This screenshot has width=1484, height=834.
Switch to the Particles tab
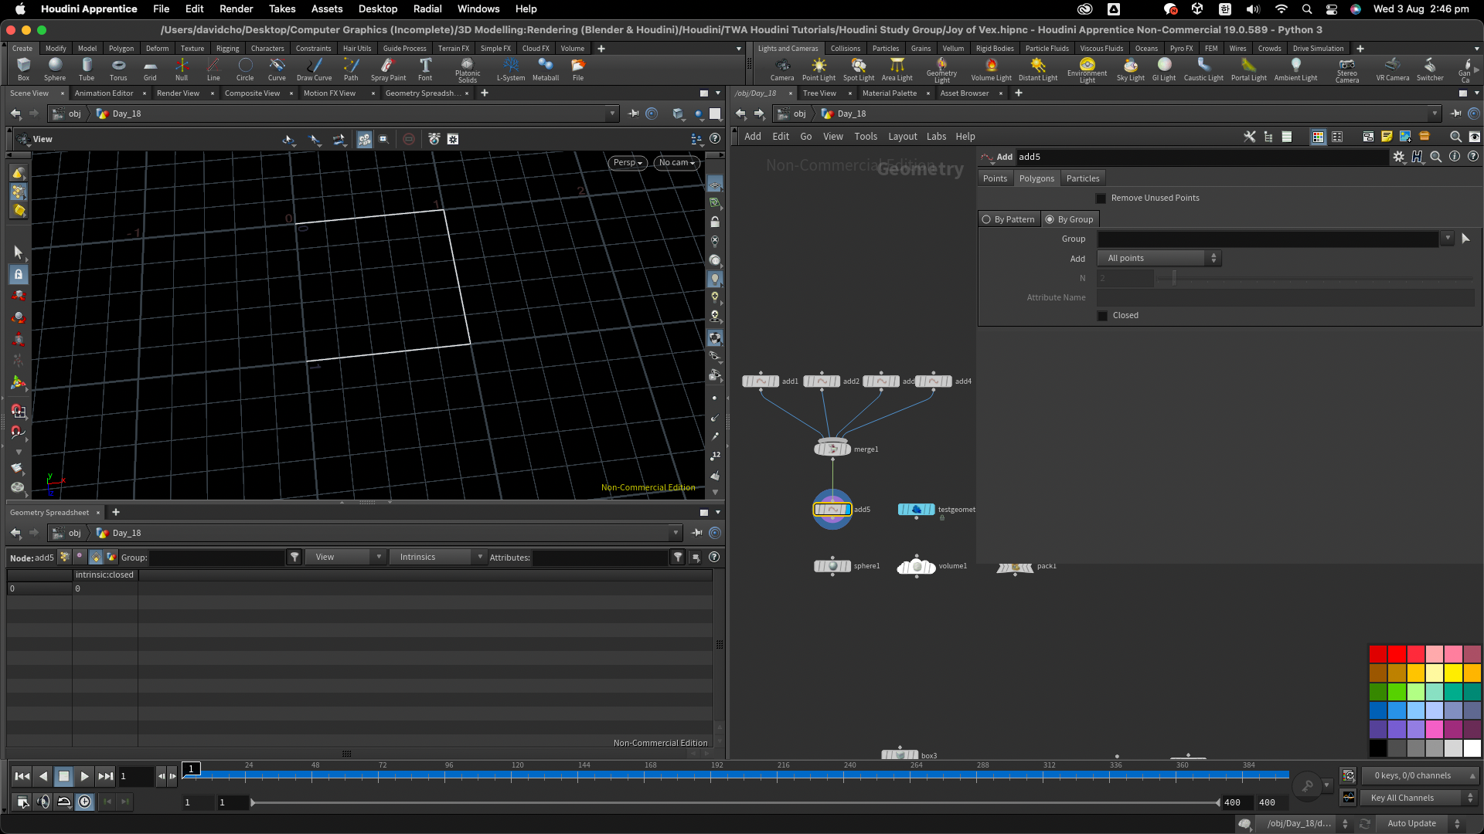click(1082, 178)
